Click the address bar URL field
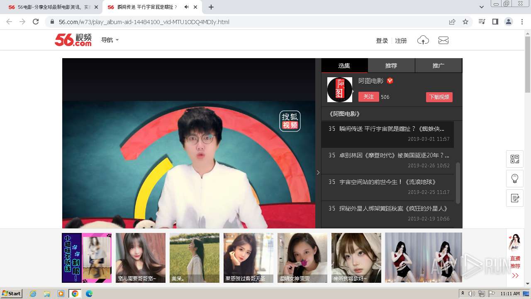This screenshot has height=299, width=531. tap(249, 22)
